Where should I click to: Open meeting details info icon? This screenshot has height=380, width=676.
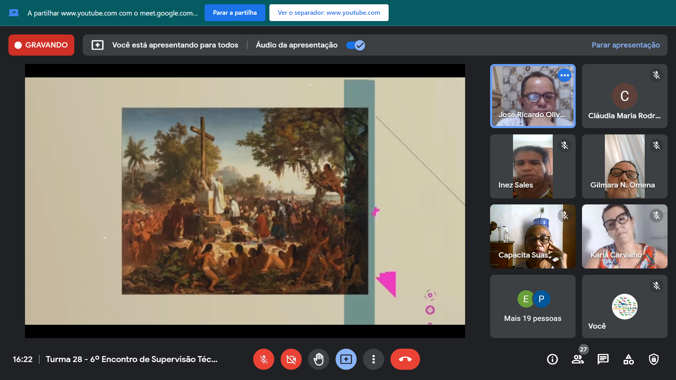click(x=552, y=359)
